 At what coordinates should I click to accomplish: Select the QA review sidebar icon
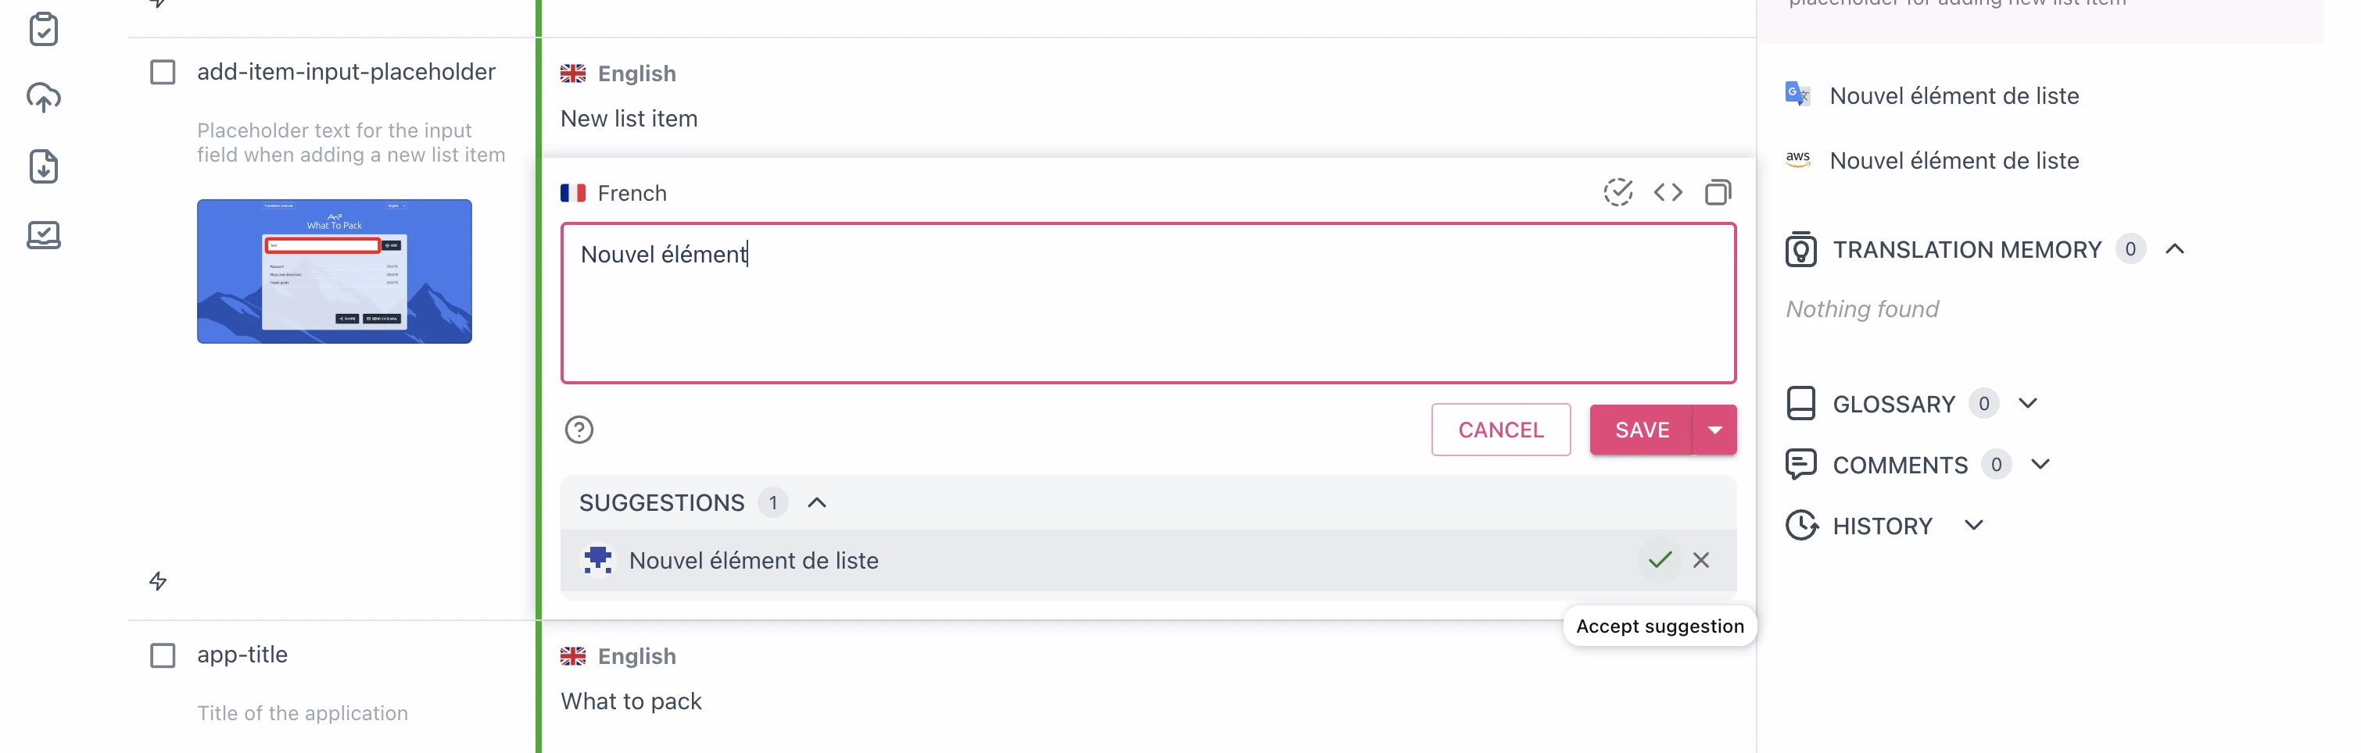pos(44,235)
